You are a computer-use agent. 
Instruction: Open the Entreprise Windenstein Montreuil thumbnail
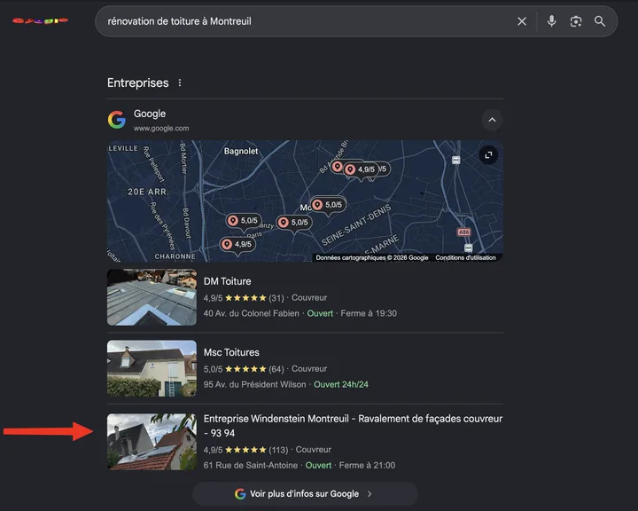152,442
